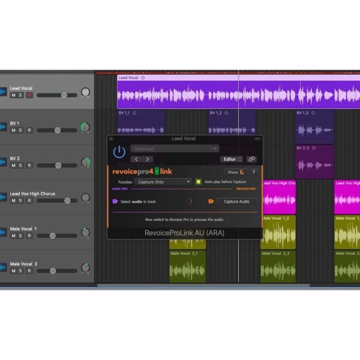The height and width of the screenshot is (360, 360).
Task: Click the horizontal scrollbar under the tracks
Action: click(203, 286)
